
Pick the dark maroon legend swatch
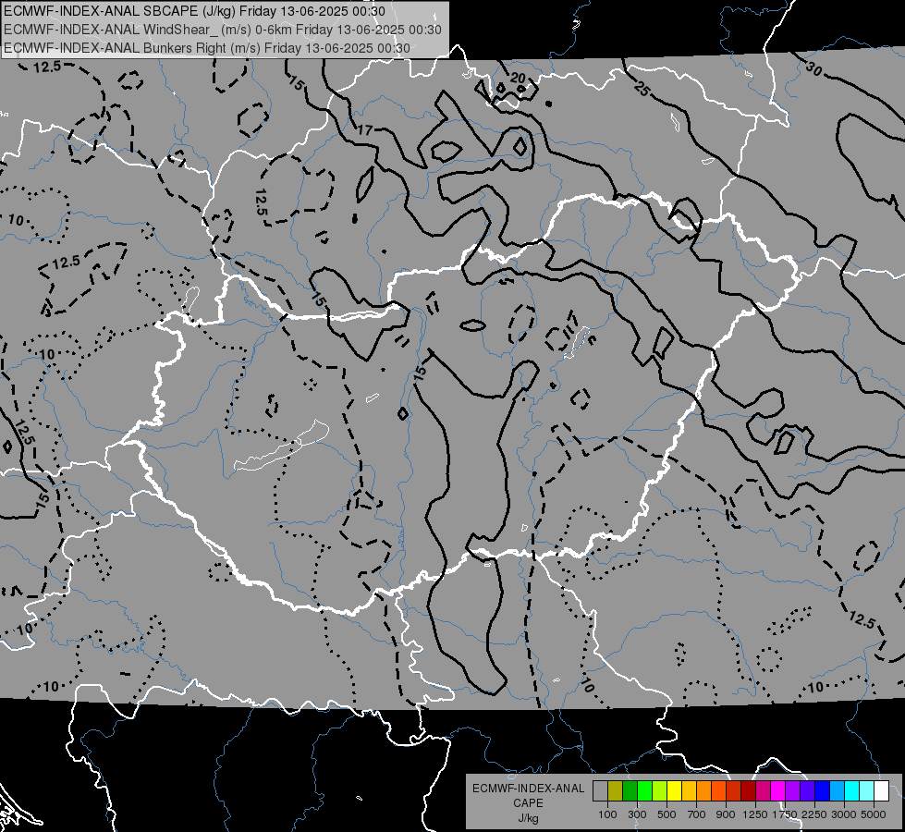click(749, 791)
